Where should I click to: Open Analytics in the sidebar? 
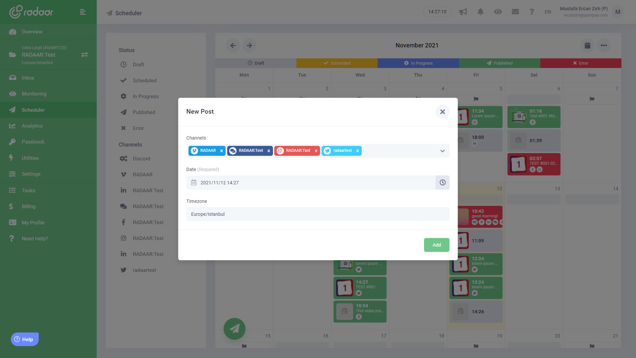click(32, 126)
